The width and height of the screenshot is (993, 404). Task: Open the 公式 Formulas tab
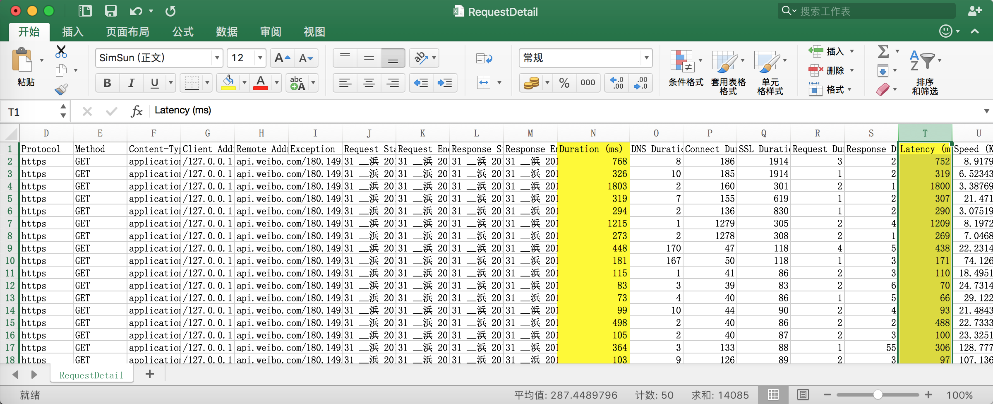[x=183, y=32]
